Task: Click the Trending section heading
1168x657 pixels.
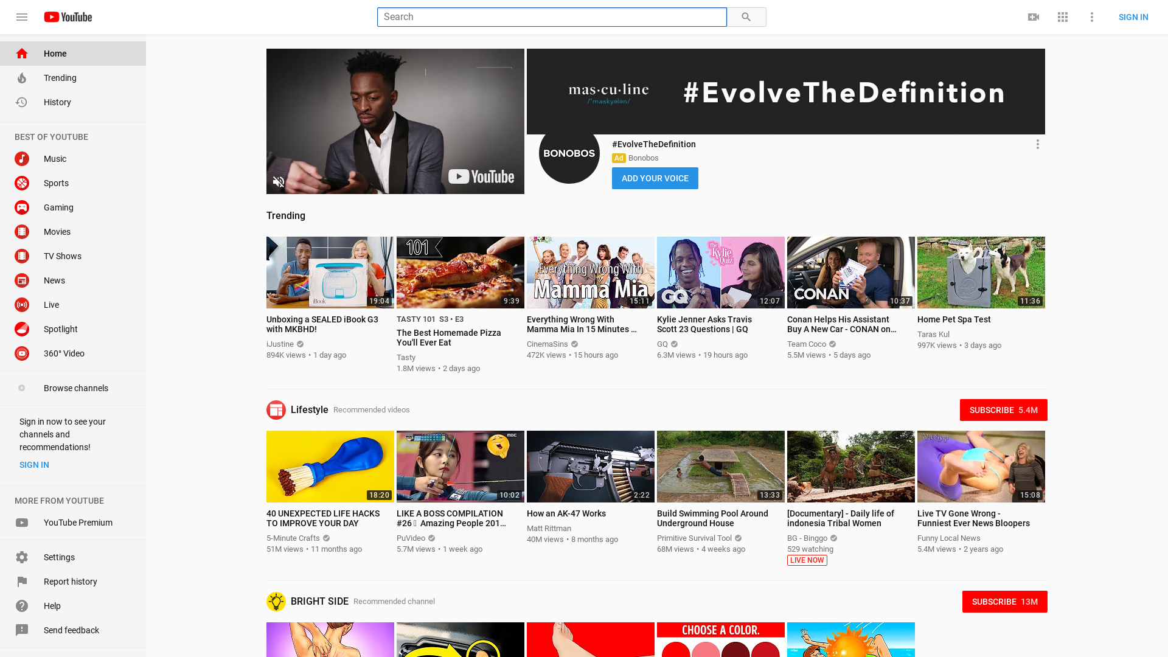Action: point(286,216)
